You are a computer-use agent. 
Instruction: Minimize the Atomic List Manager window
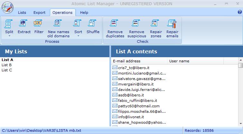(x=215, y=4)
